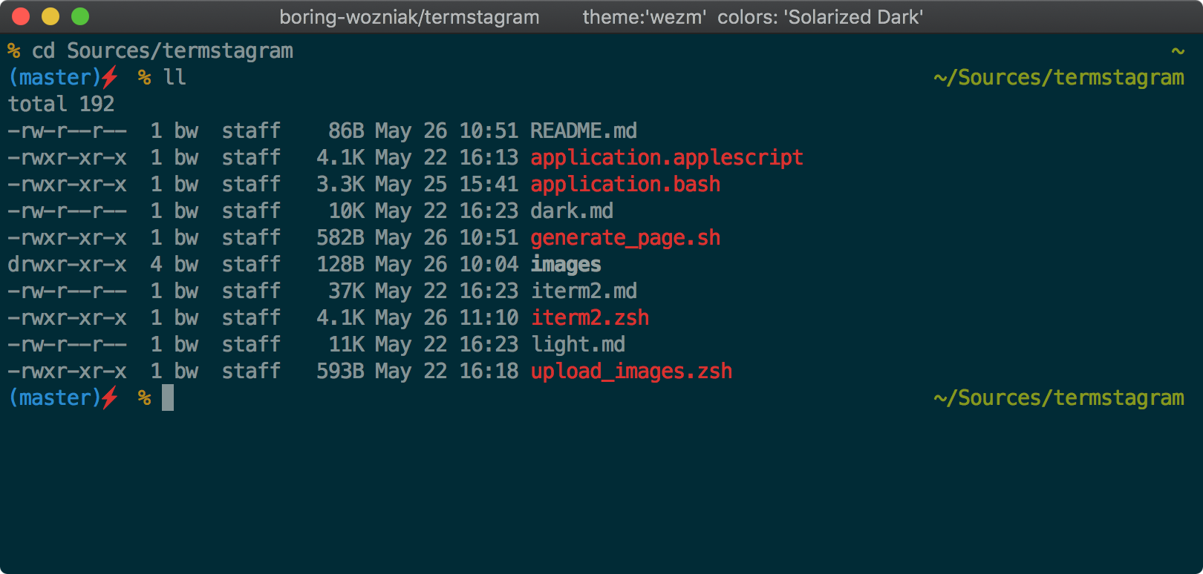Image resolution: width=1203 pixels, height=574 pixels.
Task: Click the upload_images.zsh file name
Action: [x=630, y=372]
